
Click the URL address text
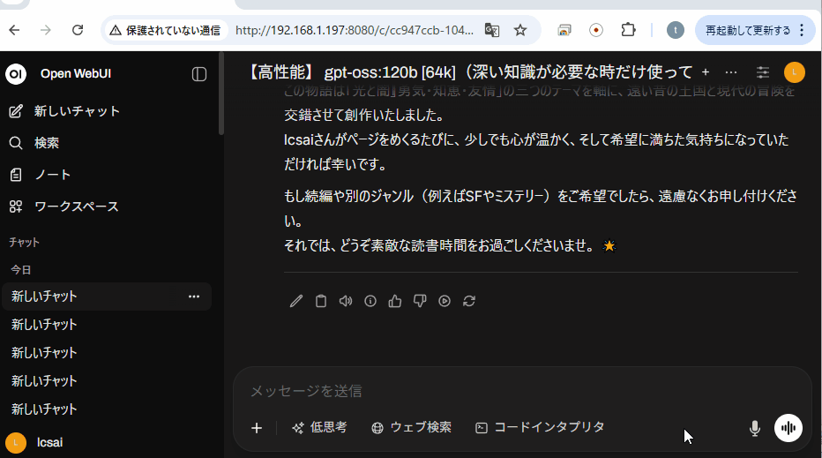[355, 30]
